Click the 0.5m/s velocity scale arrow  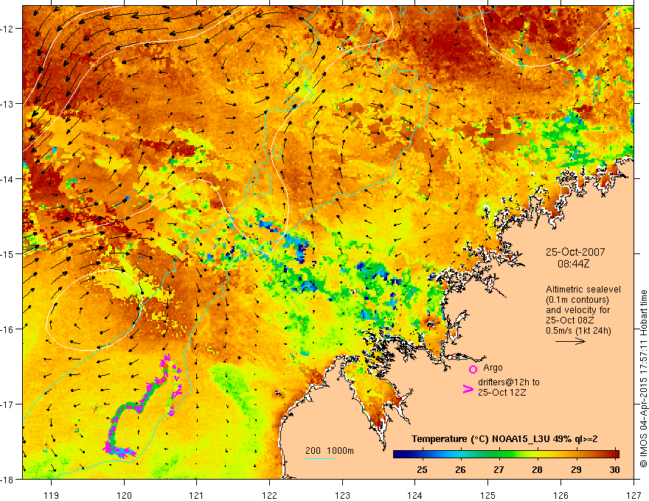[x=570, y=341]
